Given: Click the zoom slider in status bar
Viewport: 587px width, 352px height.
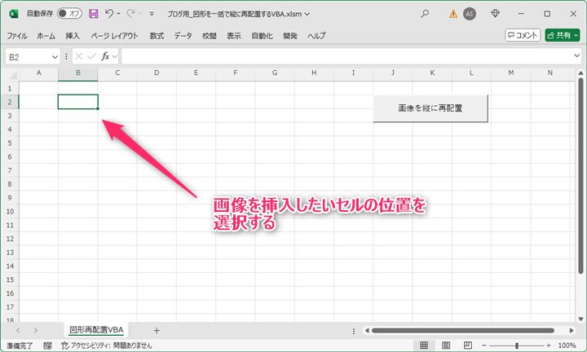Looking at the screenshot, I should coord(516,345).
